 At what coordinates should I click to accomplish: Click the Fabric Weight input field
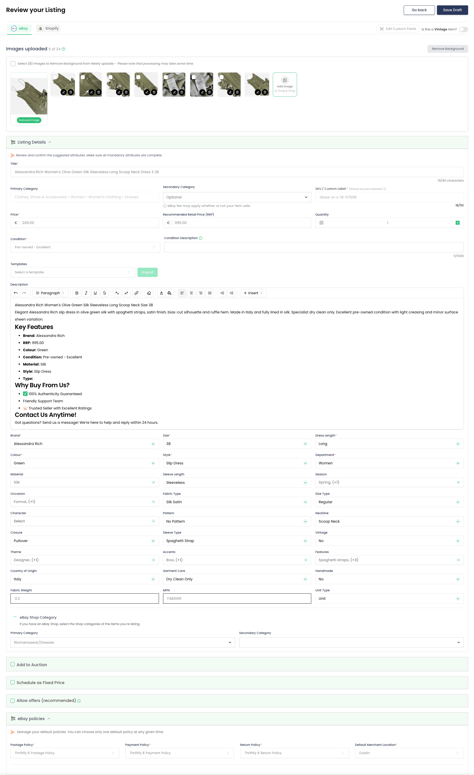pyautogui.click(x=85, y=598)
